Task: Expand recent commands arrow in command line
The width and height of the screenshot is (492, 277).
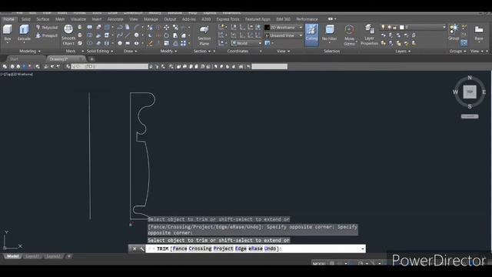Action: click(363, 249)
